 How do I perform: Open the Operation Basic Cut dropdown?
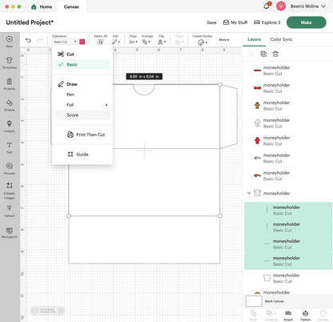(x=65, y=42)
